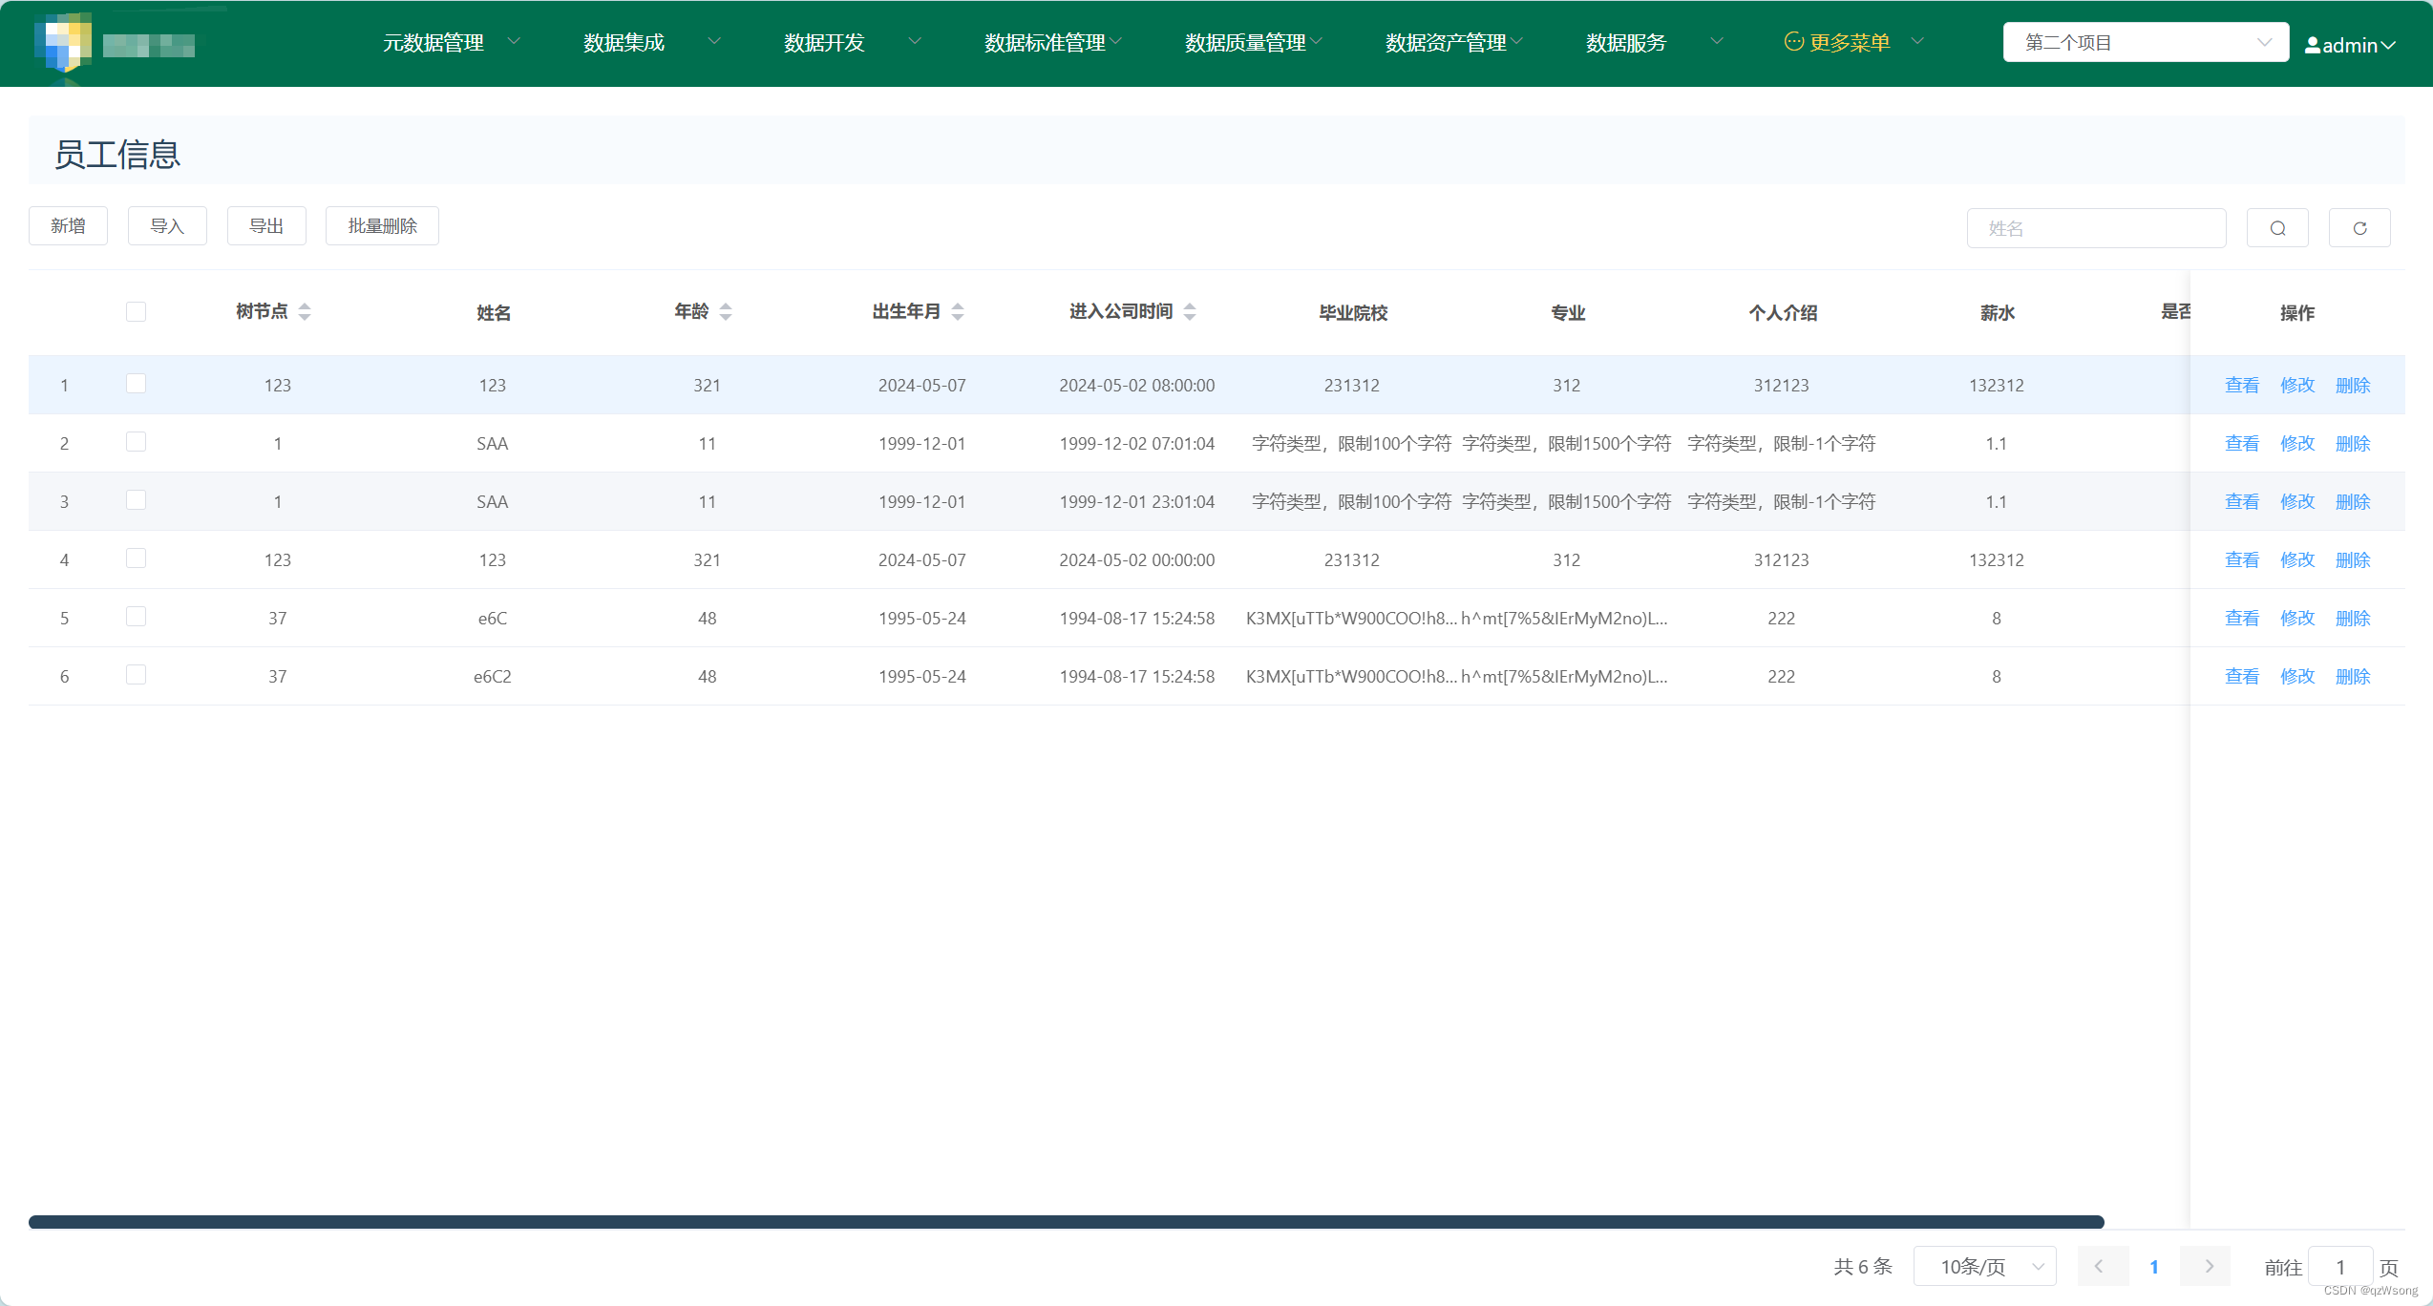Click into the 姓名 search input field

click(x=2096, y=227)
